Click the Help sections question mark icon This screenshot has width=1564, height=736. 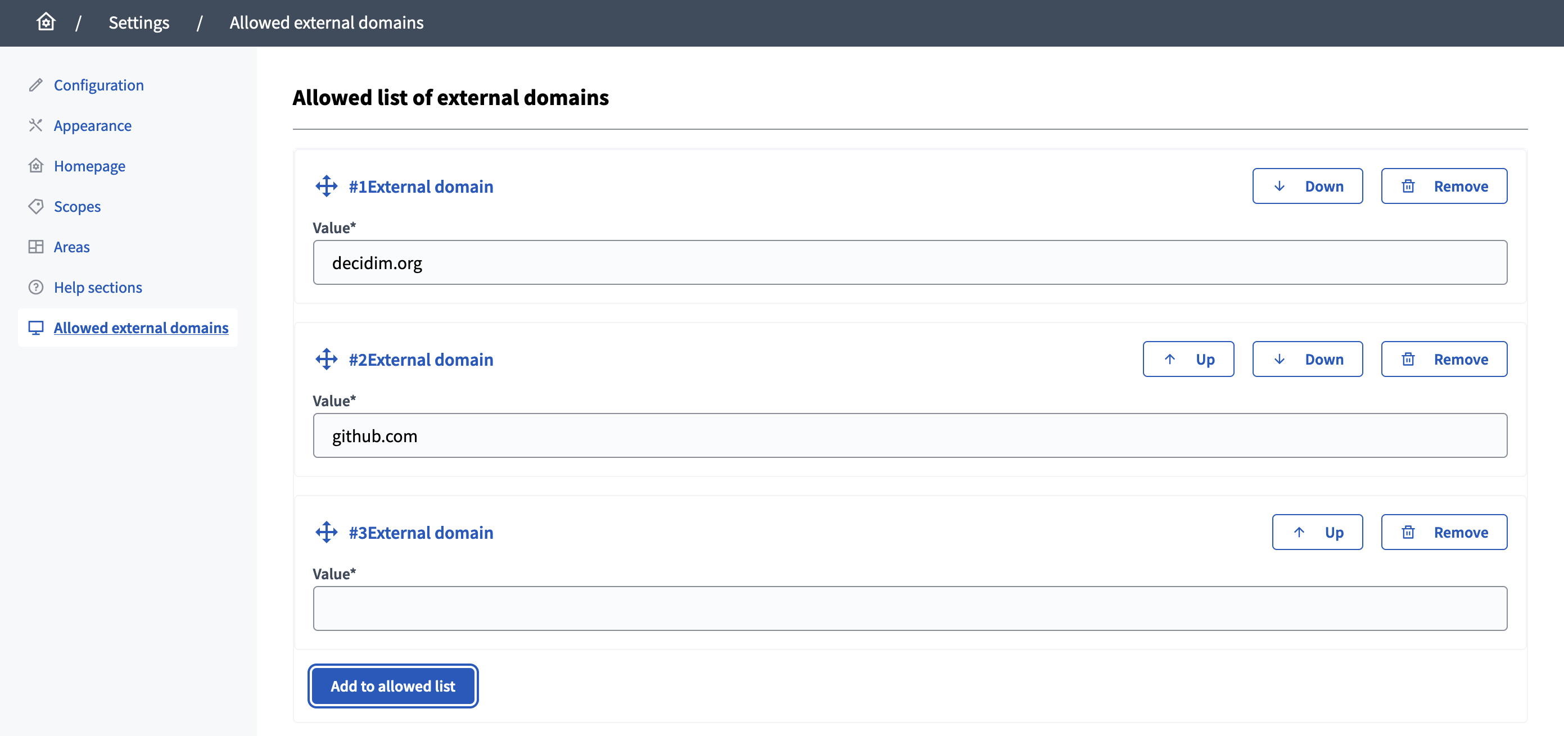(36, 287)
